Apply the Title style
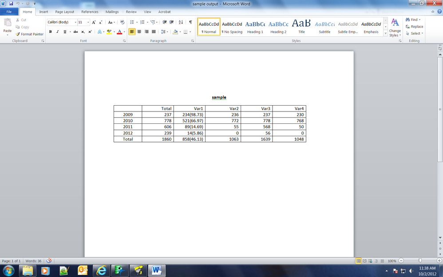 [301, 27]
